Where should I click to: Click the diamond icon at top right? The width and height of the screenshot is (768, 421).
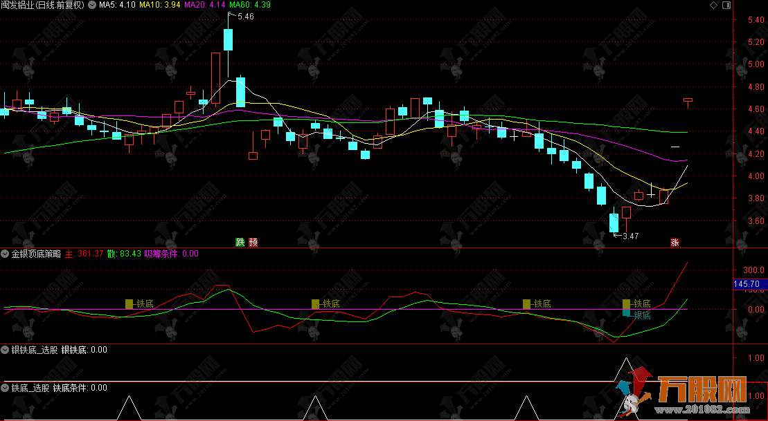click(714, 5)
